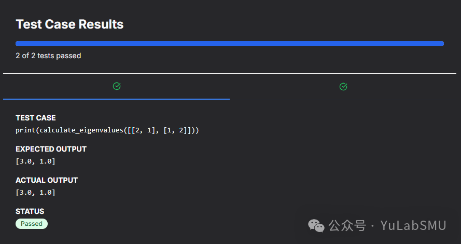461x244 pixels.
Task: Click the ACTUAL OUTPUT section label
Action: click(x=47, y=180)
